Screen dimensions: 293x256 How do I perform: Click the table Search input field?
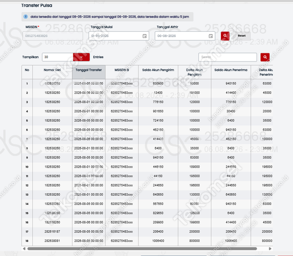(x=227, y=57)
